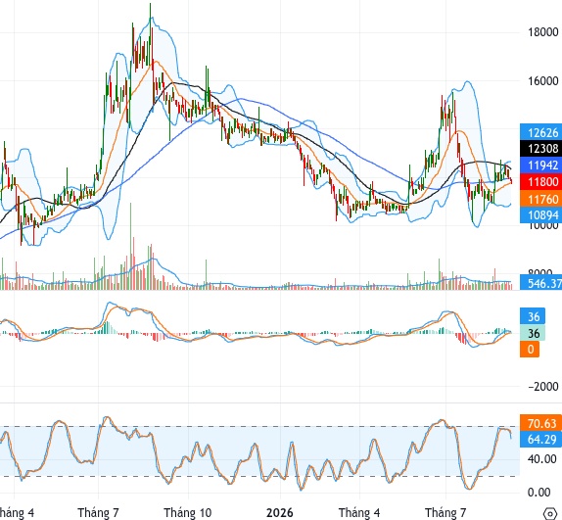Click the blue 11942 price label
Image resolution: width=562 pixels, height=520 pixels.
541,165
